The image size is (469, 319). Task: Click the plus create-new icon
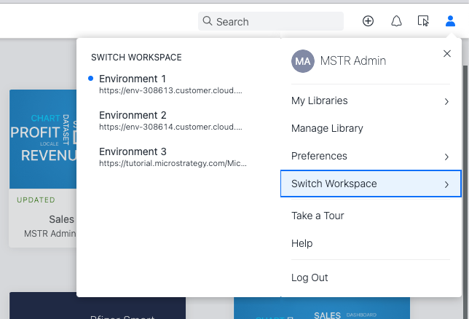(x=368, y=21)
